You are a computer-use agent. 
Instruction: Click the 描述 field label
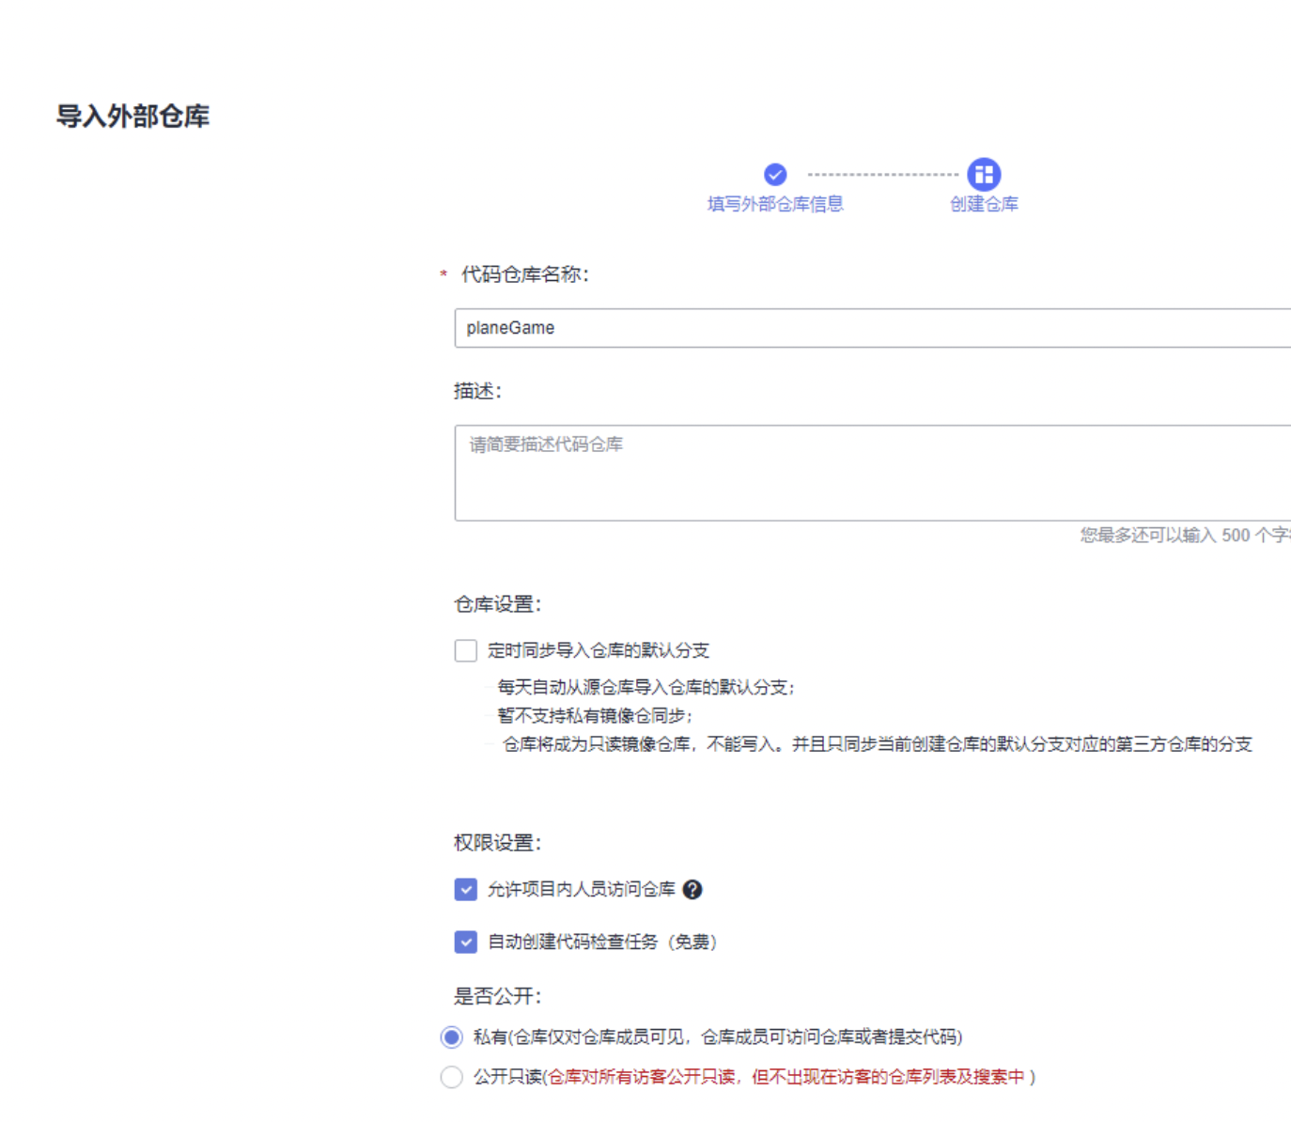(478, 391)
